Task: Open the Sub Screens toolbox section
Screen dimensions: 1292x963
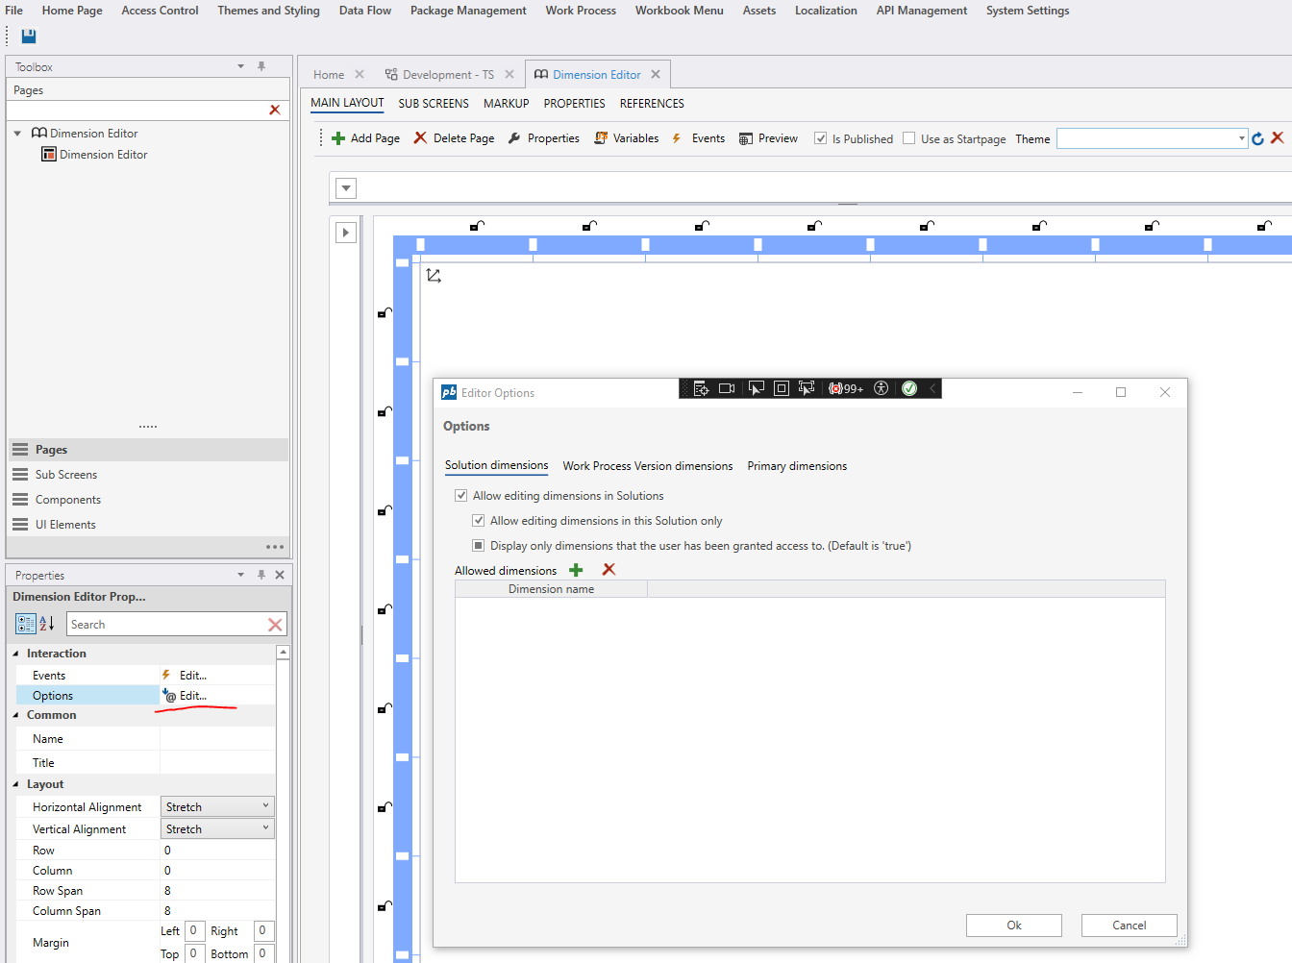Action: click(149, 475)
